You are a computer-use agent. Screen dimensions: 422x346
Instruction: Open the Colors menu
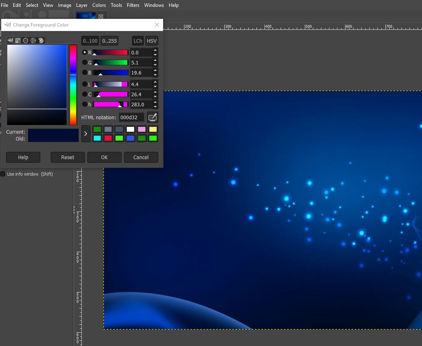99,5
